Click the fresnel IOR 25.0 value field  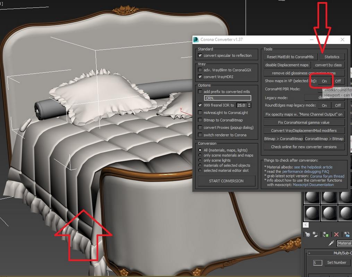[x=242, y=105]
